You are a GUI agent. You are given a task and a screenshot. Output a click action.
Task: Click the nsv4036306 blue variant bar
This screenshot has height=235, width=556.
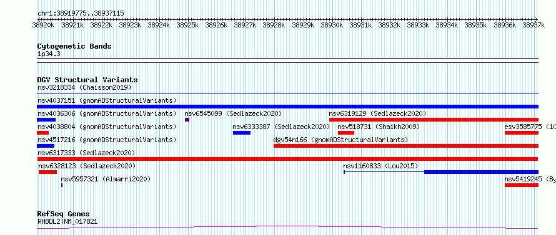pyautogui.click(x=46, y=120)
